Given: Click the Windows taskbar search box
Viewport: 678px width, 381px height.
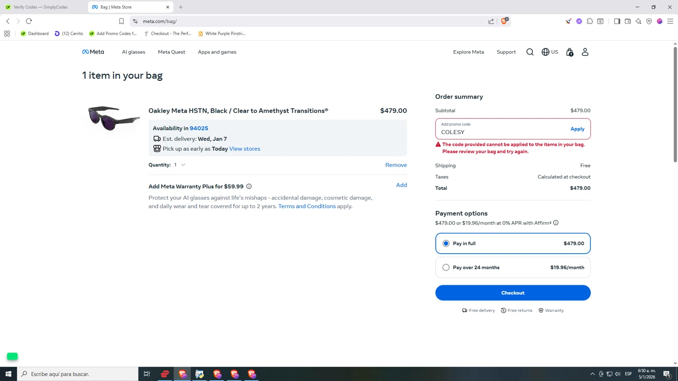Looking at the screenshot, I should (x=78, y=374).
